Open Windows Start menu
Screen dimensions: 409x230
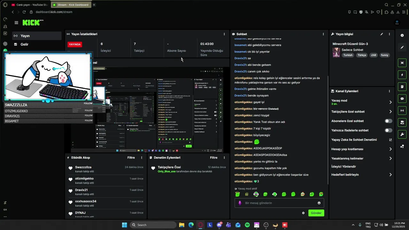(124, 225)
